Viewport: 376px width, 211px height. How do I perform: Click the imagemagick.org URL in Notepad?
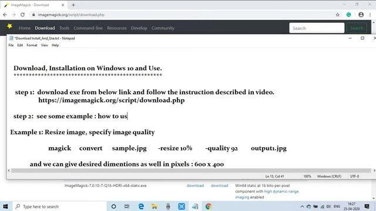[x=112, y=100]
